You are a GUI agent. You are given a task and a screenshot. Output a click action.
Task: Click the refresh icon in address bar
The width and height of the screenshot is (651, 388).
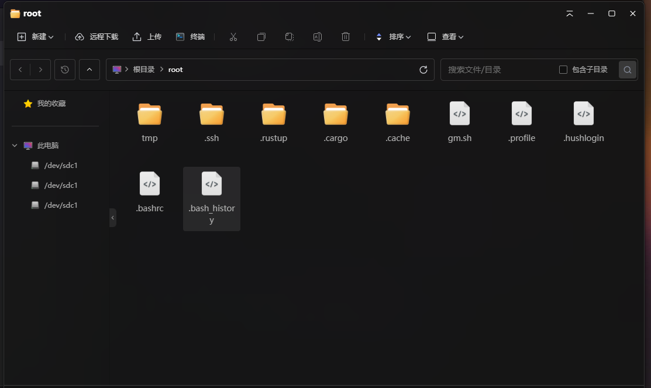click(x=423, y=70)
